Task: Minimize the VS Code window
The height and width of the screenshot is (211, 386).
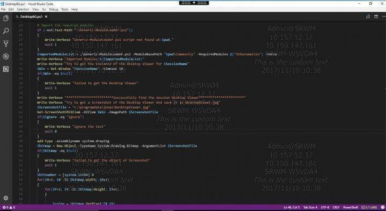Action: [x=359, y=4]
